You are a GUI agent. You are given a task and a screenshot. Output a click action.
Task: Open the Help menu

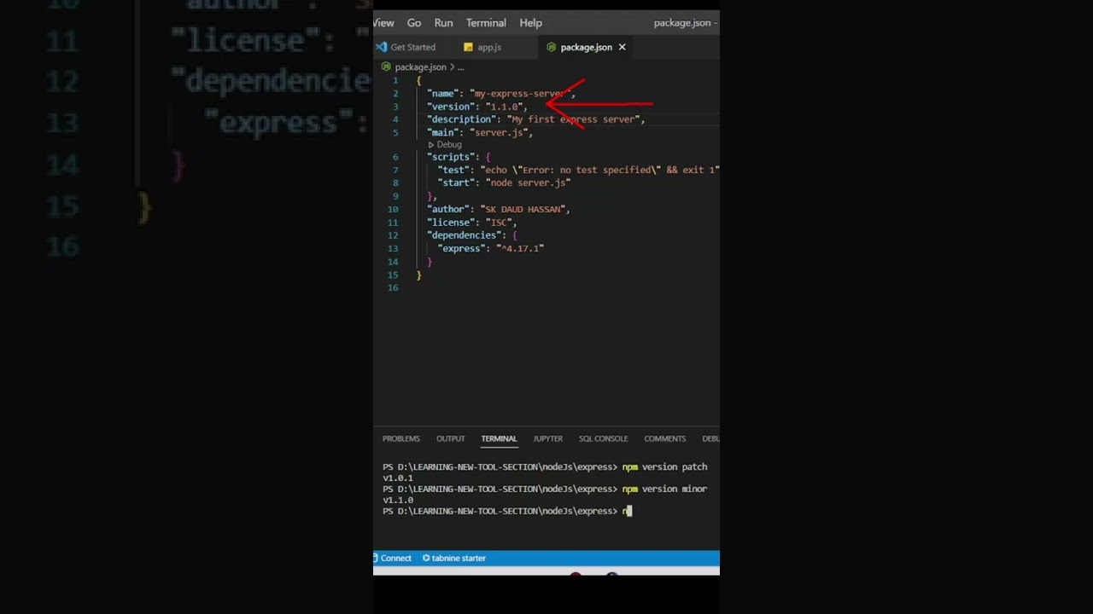point(531,23)
